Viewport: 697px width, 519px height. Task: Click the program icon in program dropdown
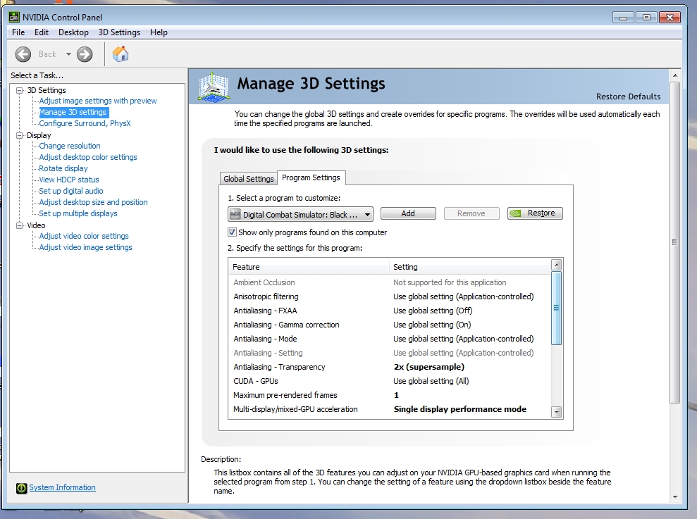[x=235, y=215]
